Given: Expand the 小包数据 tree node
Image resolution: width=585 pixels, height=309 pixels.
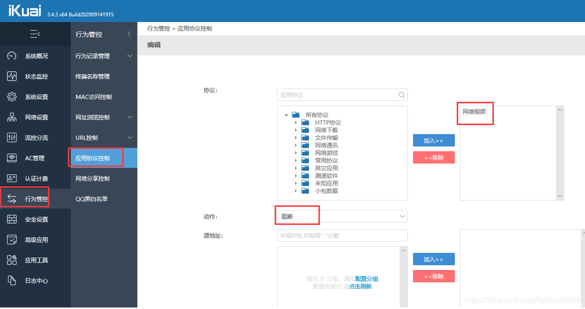Looking at the screenshot, I should 295,190.
